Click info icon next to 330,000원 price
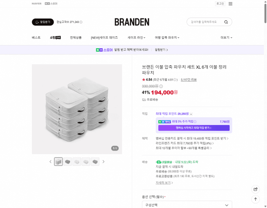The width and height of the screenshot is (267, 208). pos(161,86)
